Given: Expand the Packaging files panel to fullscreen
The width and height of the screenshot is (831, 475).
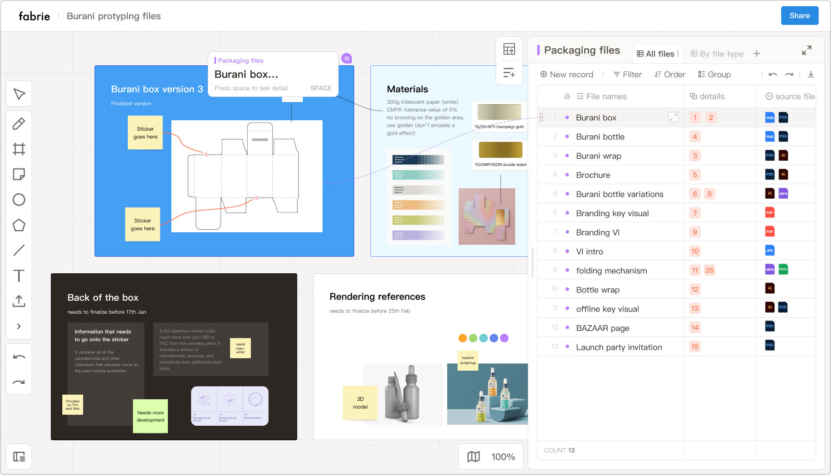Looking at the screenshot, I should pos(807,50).
